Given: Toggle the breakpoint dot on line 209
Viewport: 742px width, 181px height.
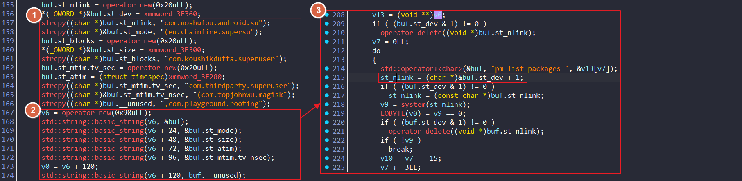Looking at the screenshot, I should coord(327,24).
